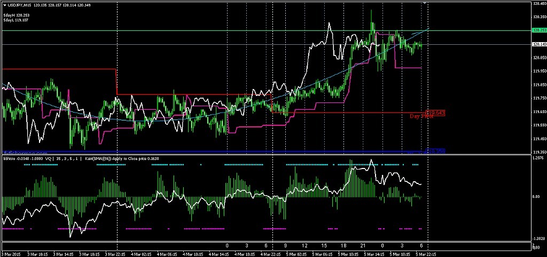Open the USDJPY,M15 chart dropdown arrow
The image size is (547, 257).
(x=4, y=5)
